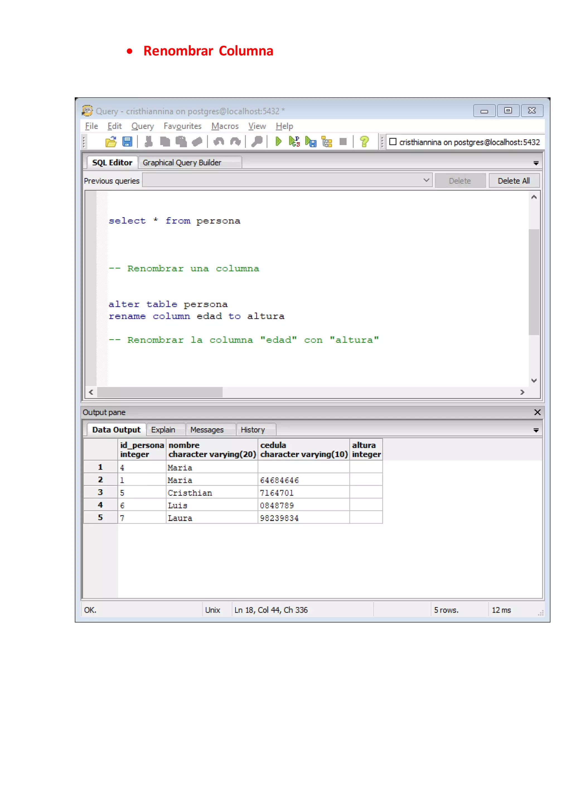
Task: Select the Explain tab
Action: coord(166,430)
